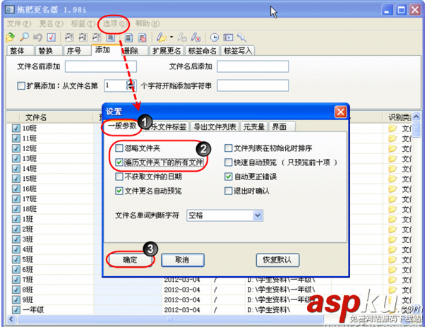This screenshot has width=427, height=327.
Task: Enable 快速自动预览 checkbox
Action: point(228,162)
